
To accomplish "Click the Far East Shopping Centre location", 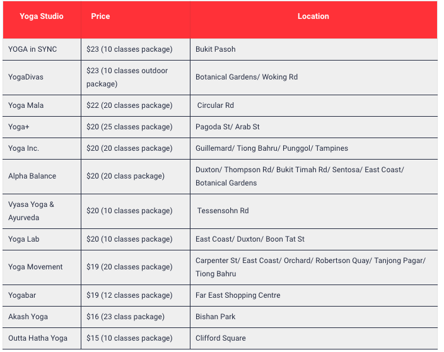I will (x=238, y=295).
